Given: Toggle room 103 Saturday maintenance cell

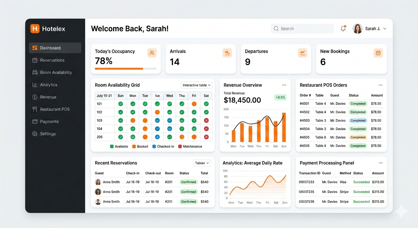Looking at the screenshot, I should click(x=206, y=121).
